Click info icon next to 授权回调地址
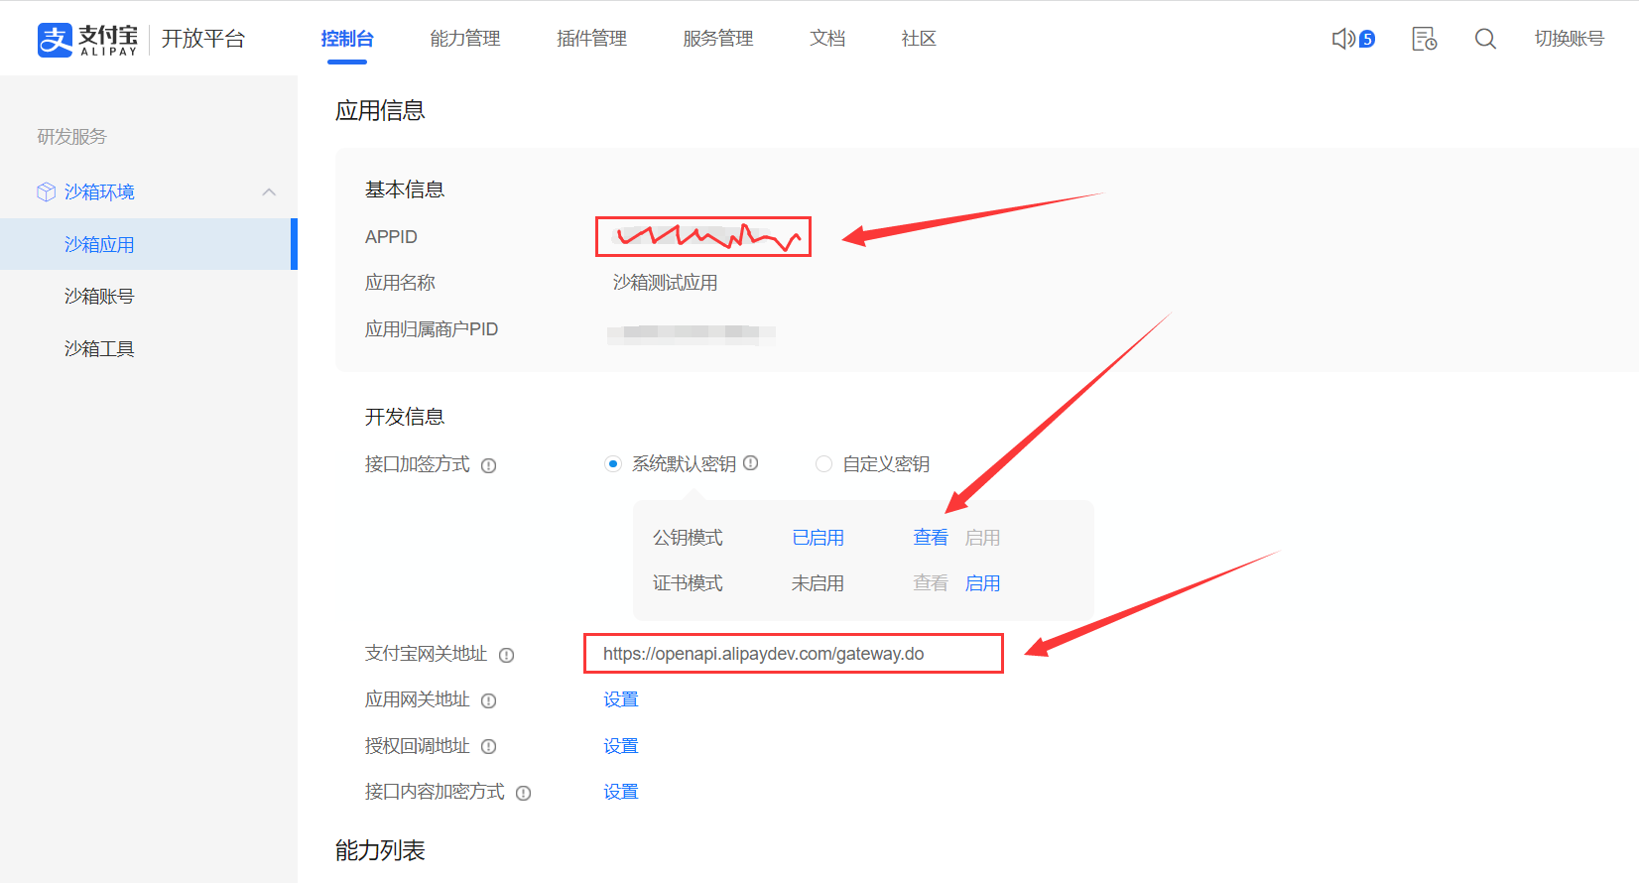This screenshot has width=1639, height=883. [x=488, y=746]
